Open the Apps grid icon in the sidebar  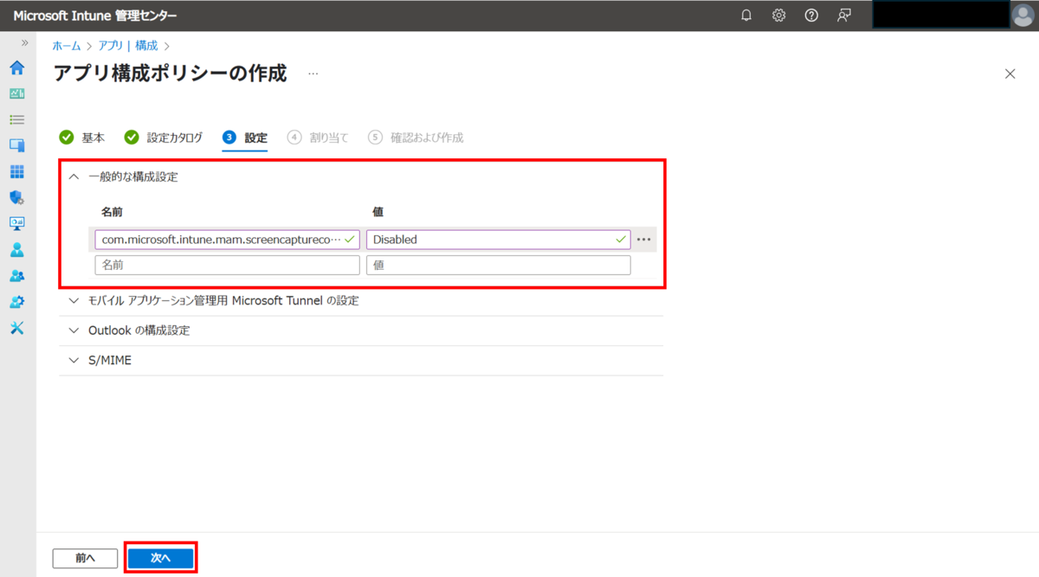(16, 171)
